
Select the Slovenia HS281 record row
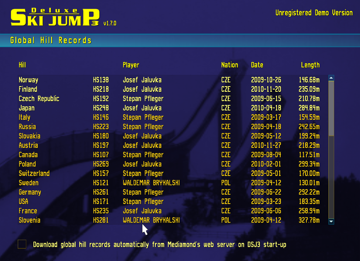coord(169,220)
